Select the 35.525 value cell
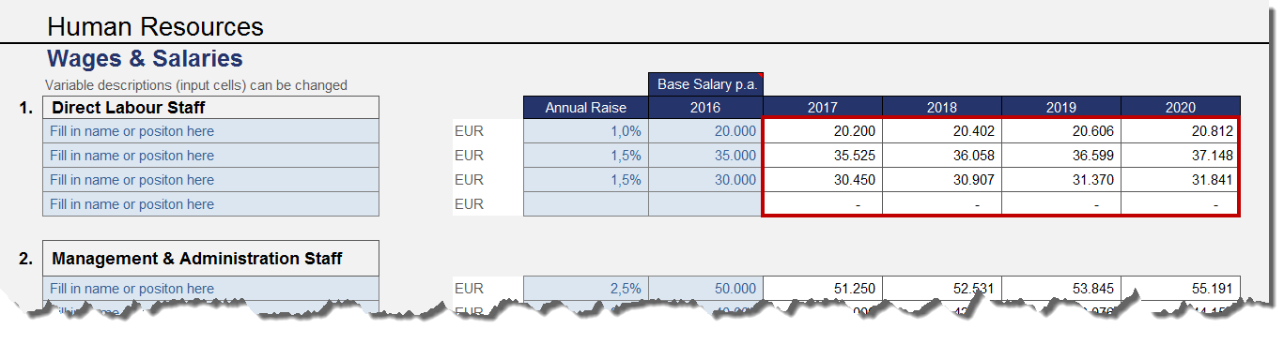 pos(823,156)
